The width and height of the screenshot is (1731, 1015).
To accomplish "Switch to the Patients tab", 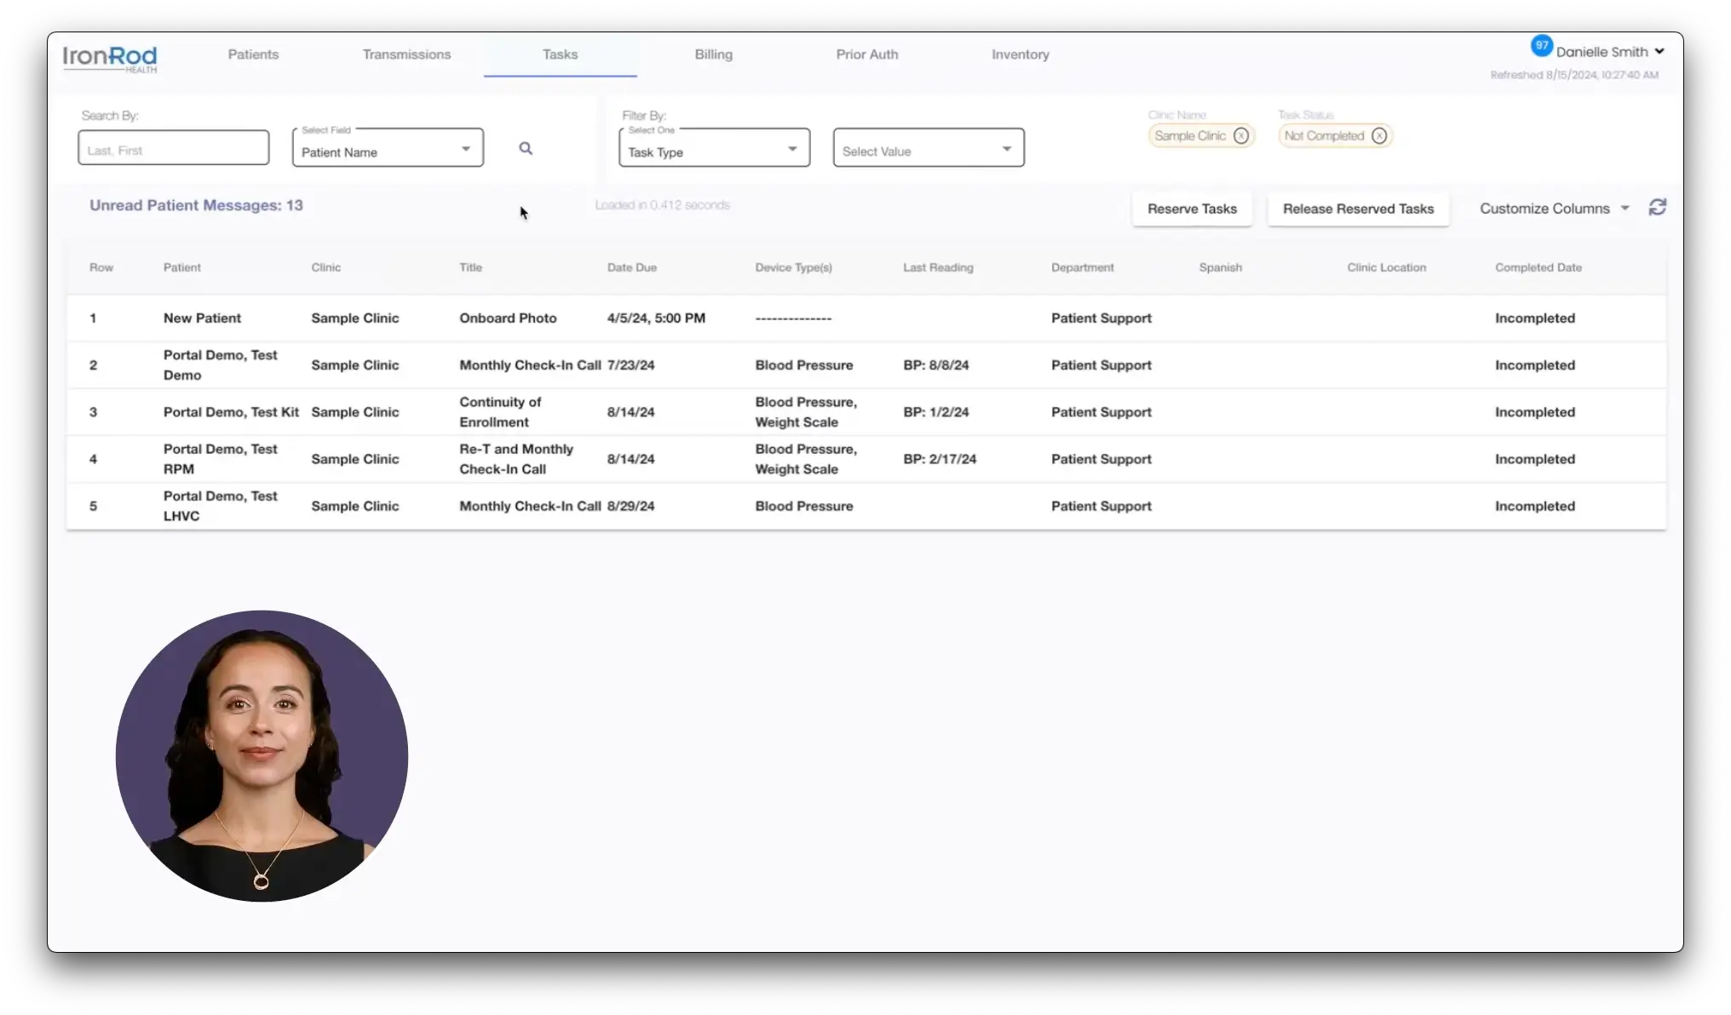I will pyautogui.click(x=253, y=54).
